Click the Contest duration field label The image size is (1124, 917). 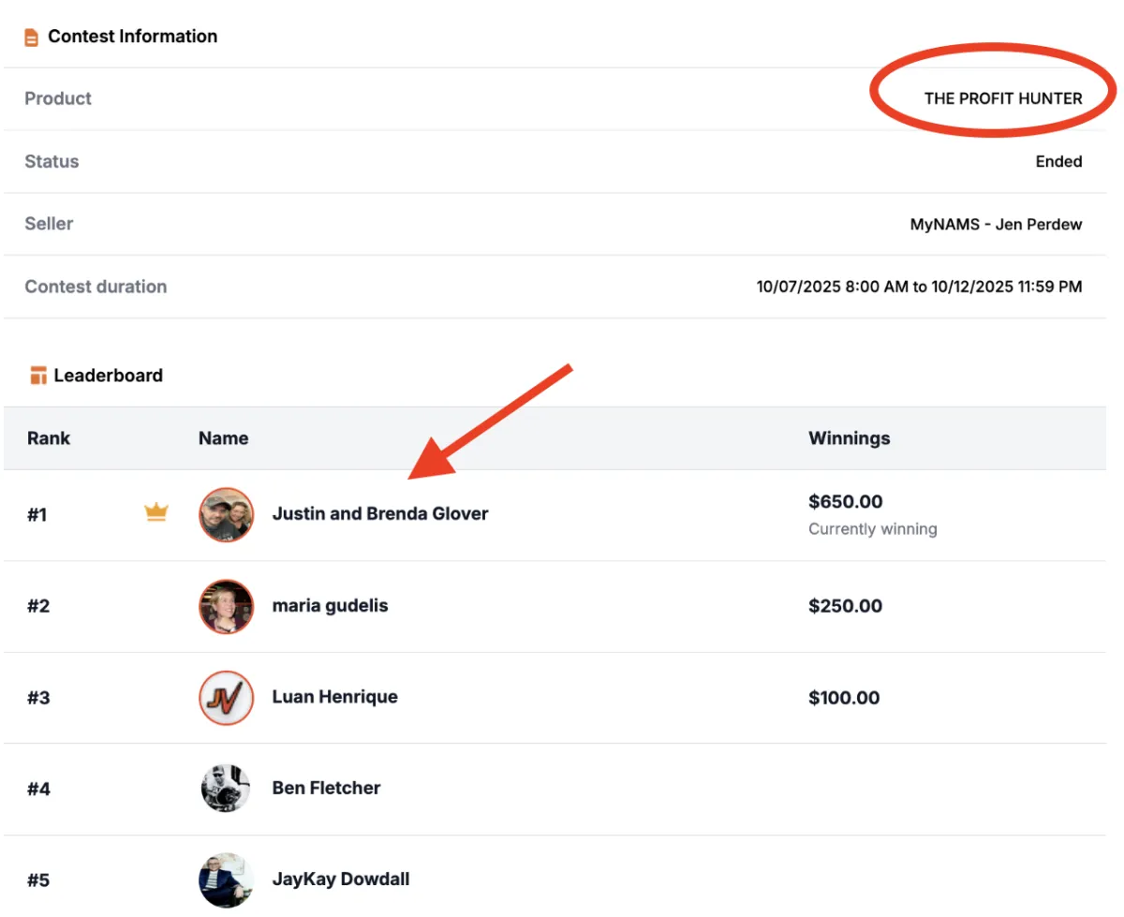pyautogui.click(x=96, y=287)
